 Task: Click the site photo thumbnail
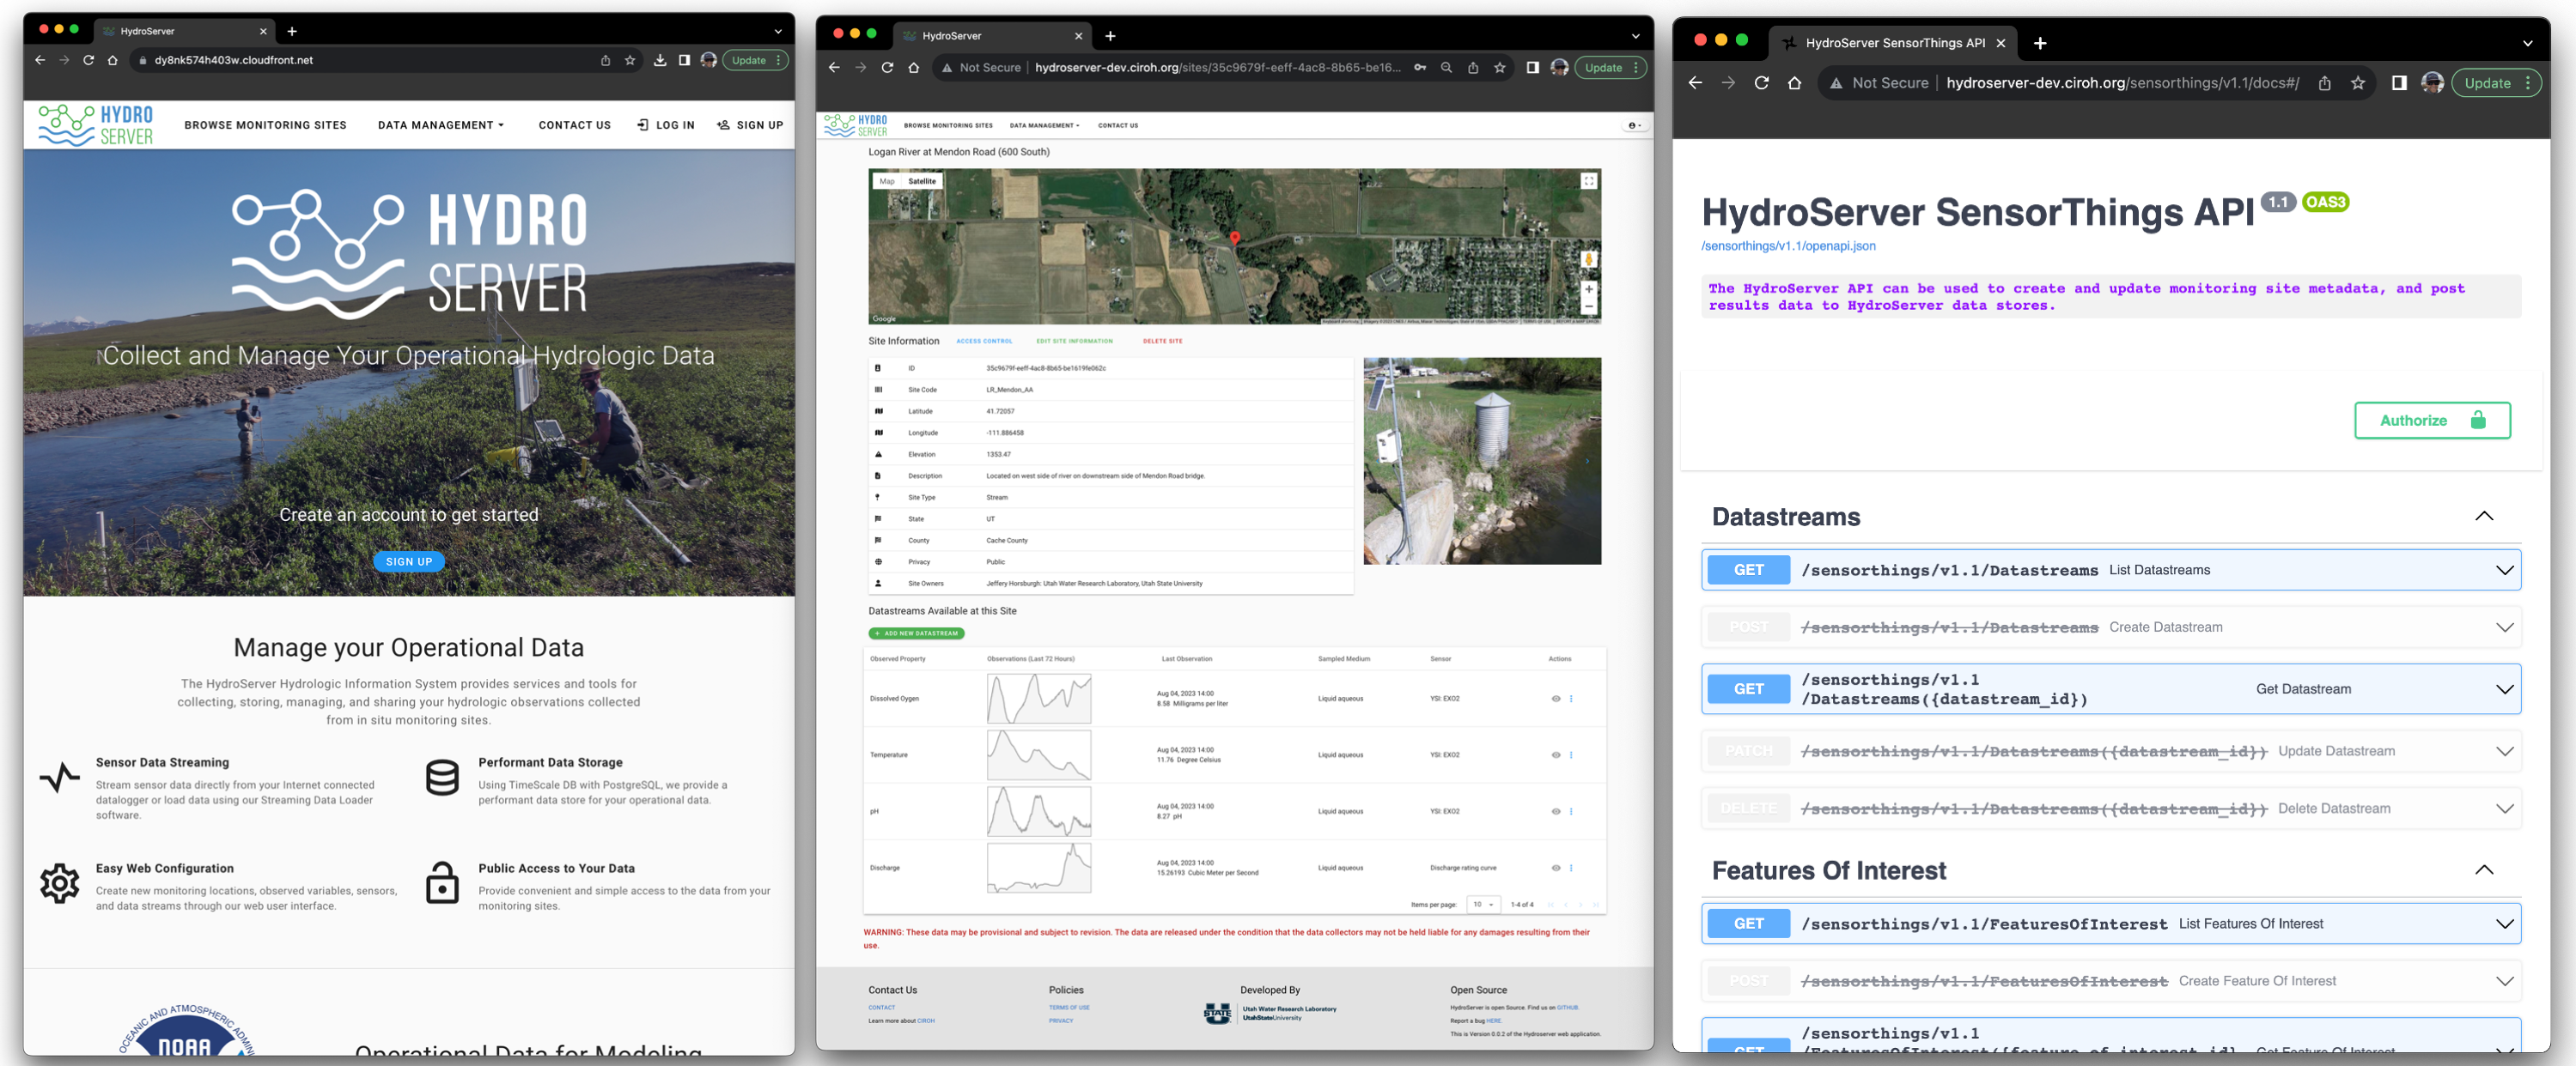click(1481, 462)
